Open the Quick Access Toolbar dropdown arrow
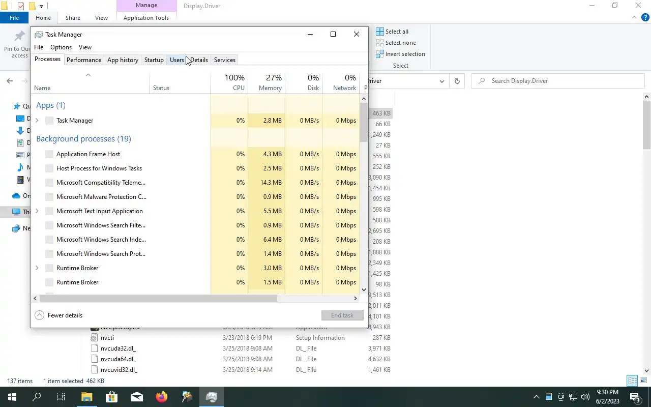Viewport: 651px width, 407px height. 41,6
